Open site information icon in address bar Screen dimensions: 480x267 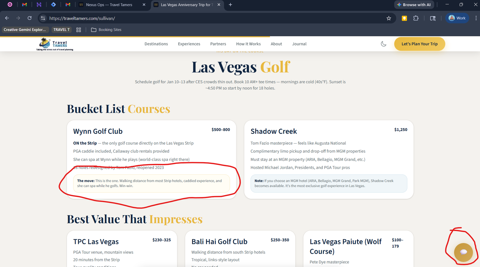click(x=43, y=18)
